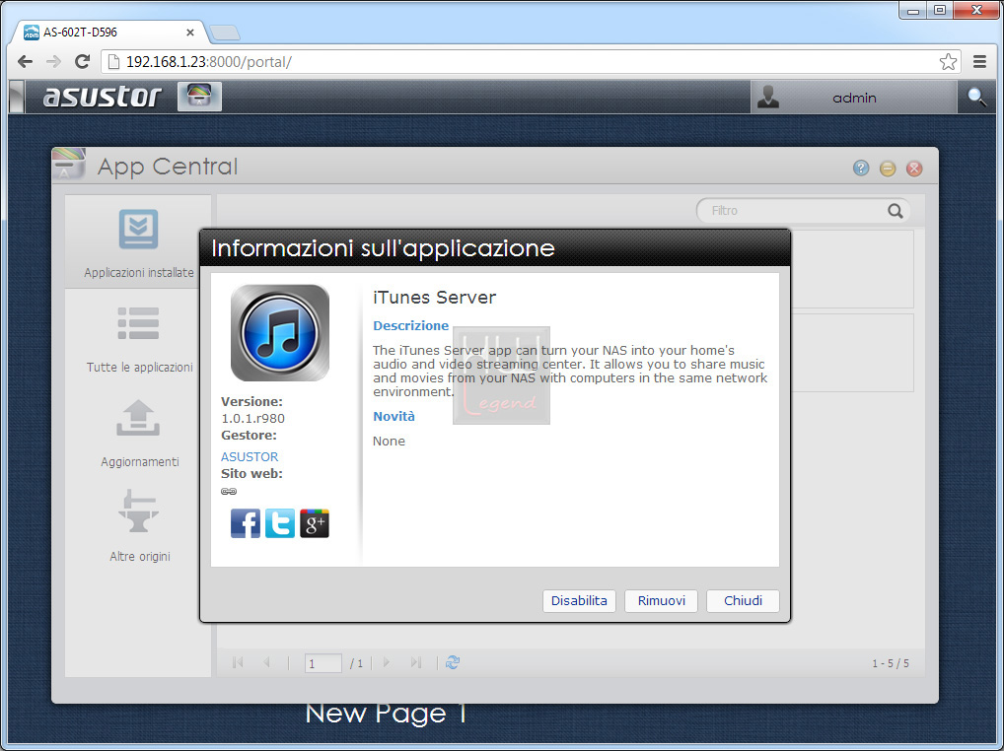Click the asustor logo
This screenshot has height=751, width=1004.
pyautogui.click(x=102, y=97)
